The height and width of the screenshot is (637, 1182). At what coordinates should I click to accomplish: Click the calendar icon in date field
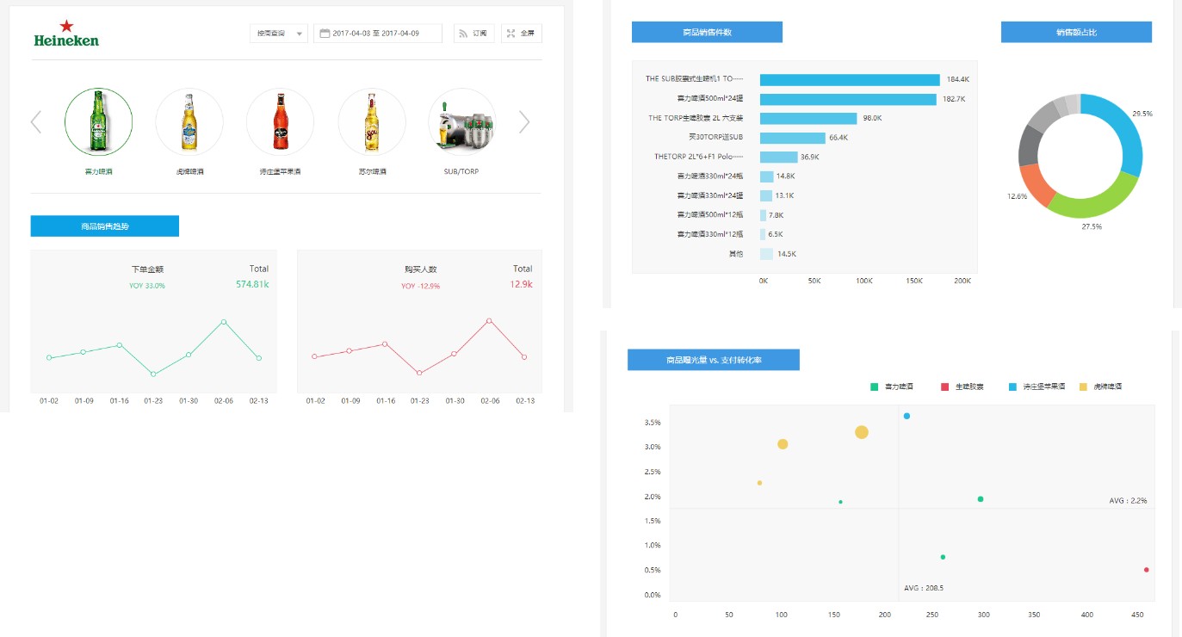[x=325, y=34]
